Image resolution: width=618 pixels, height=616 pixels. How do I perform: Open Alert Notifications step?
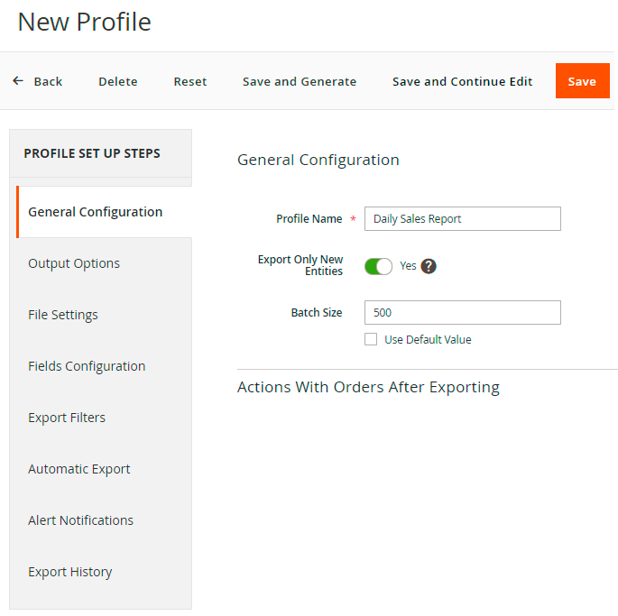(x=80, y=520)
